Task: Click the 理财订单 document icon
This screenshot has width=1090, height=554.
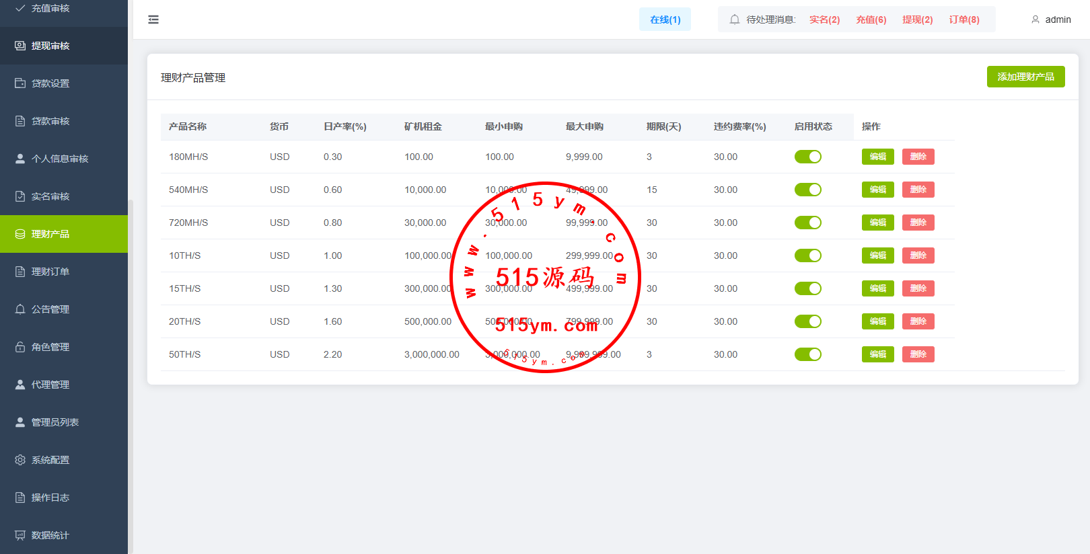Action: pyautogui.click(x=20, y=272)
